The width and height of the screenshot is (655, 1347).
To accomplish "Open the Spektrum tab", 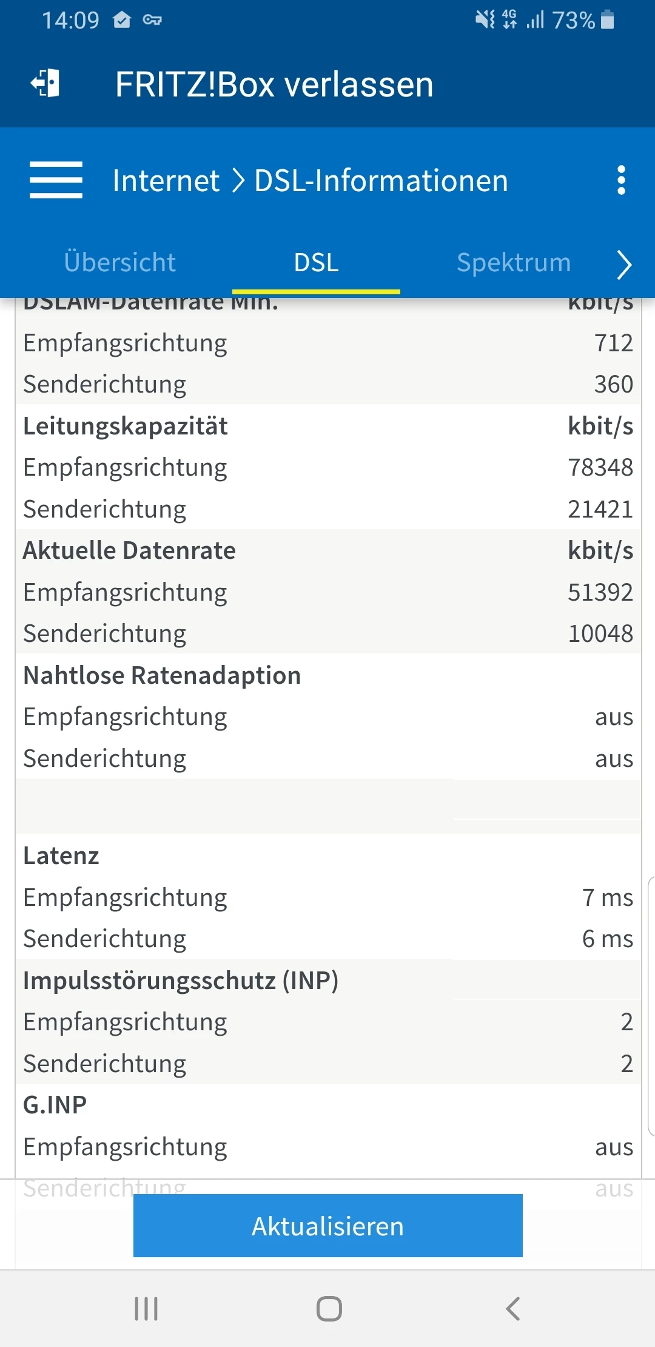I will [x=514, y=263].
